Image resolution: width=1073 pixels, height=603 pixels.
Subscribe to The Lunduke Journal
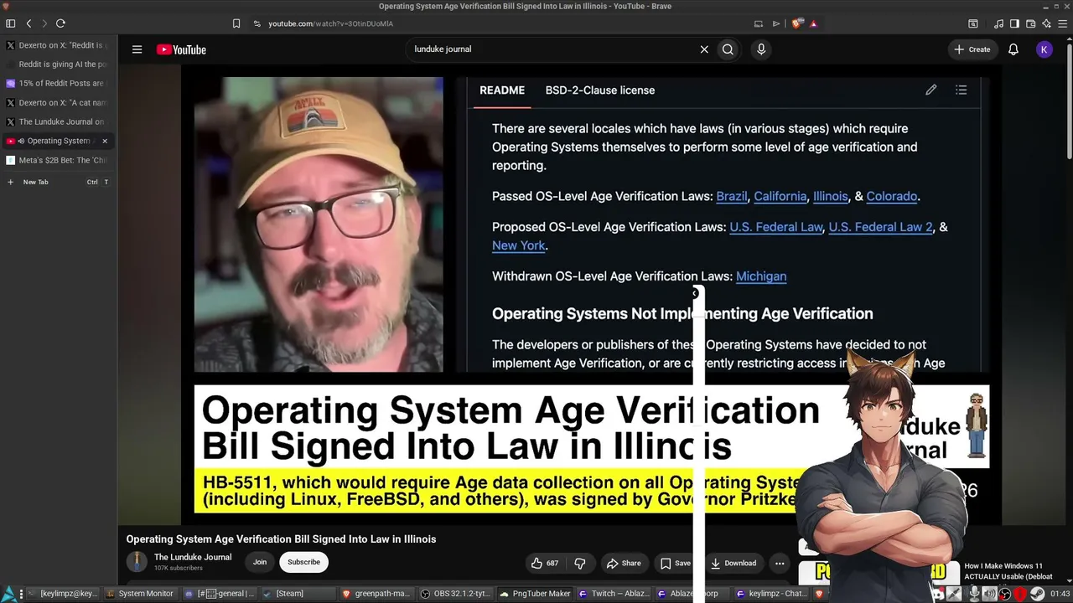point(303,562)
